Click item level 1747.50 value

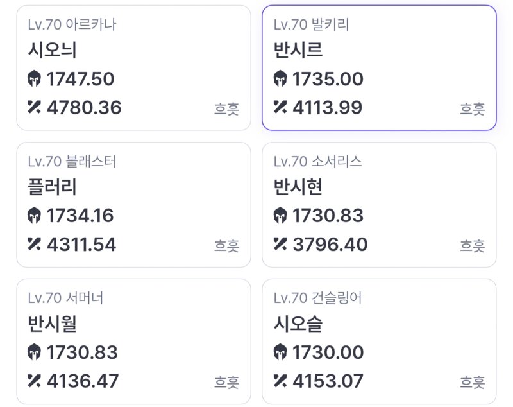(x=80, y=79)
